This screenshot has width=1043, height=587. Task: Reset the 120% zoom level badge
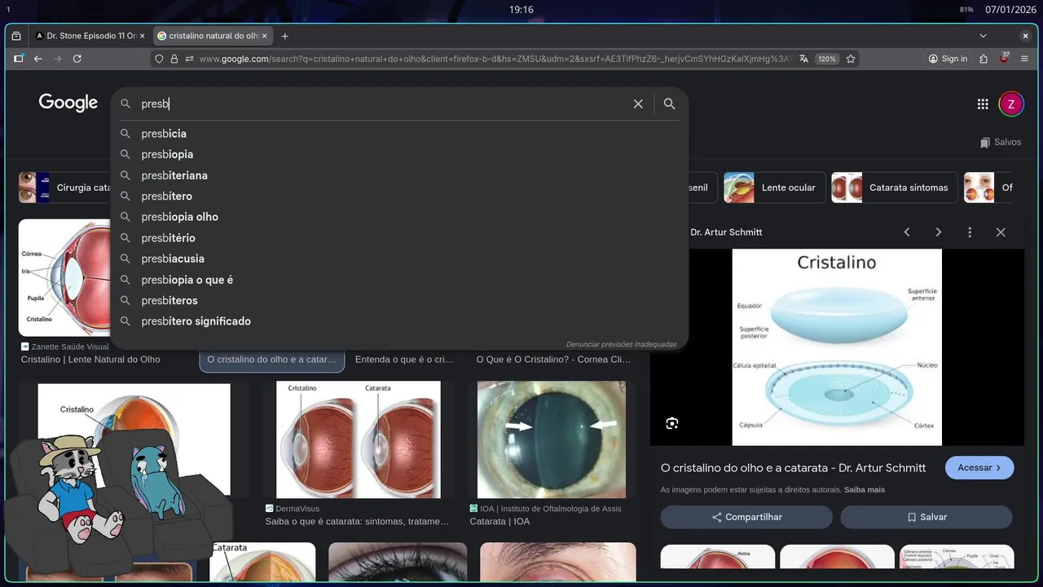827,59
